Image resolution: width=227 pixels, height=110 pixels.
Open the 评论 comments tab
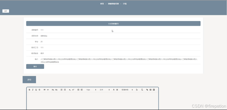tap(29, 80)
